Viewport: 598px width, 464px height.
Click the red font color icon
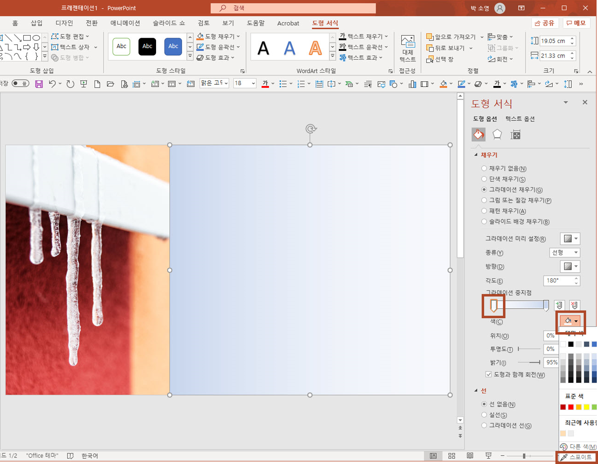(x=265, y=84)
